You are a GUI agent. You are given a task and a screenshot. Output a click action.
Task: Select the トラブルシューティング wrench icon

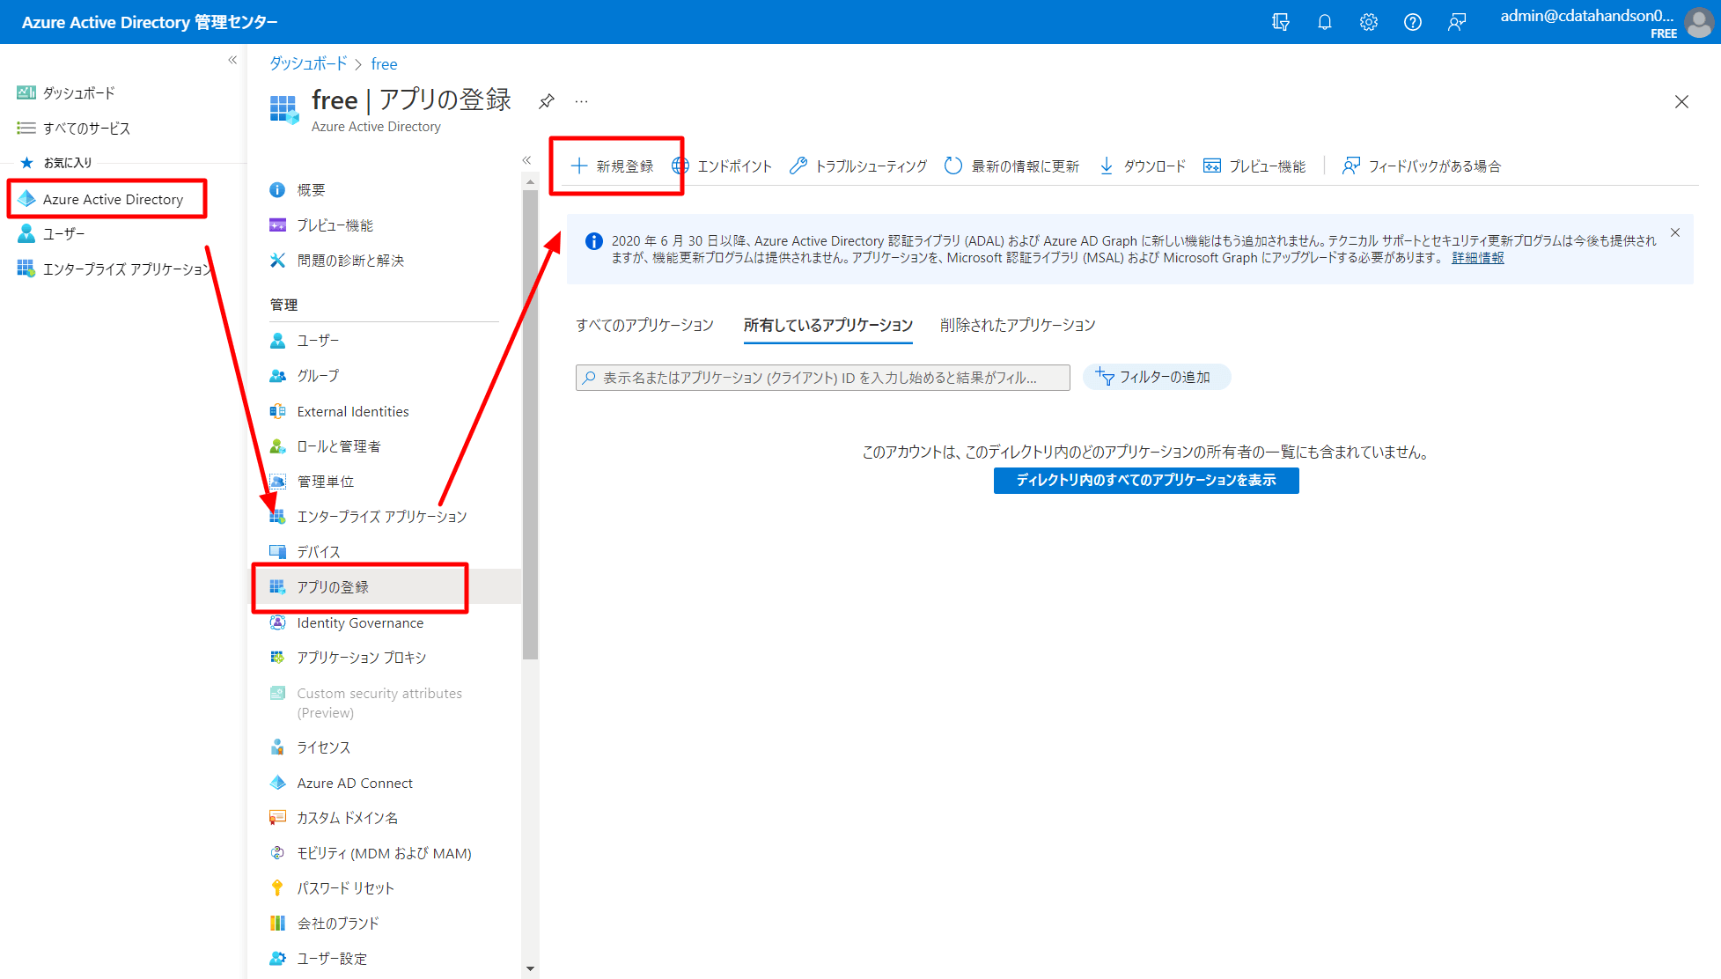coord(798,166)
